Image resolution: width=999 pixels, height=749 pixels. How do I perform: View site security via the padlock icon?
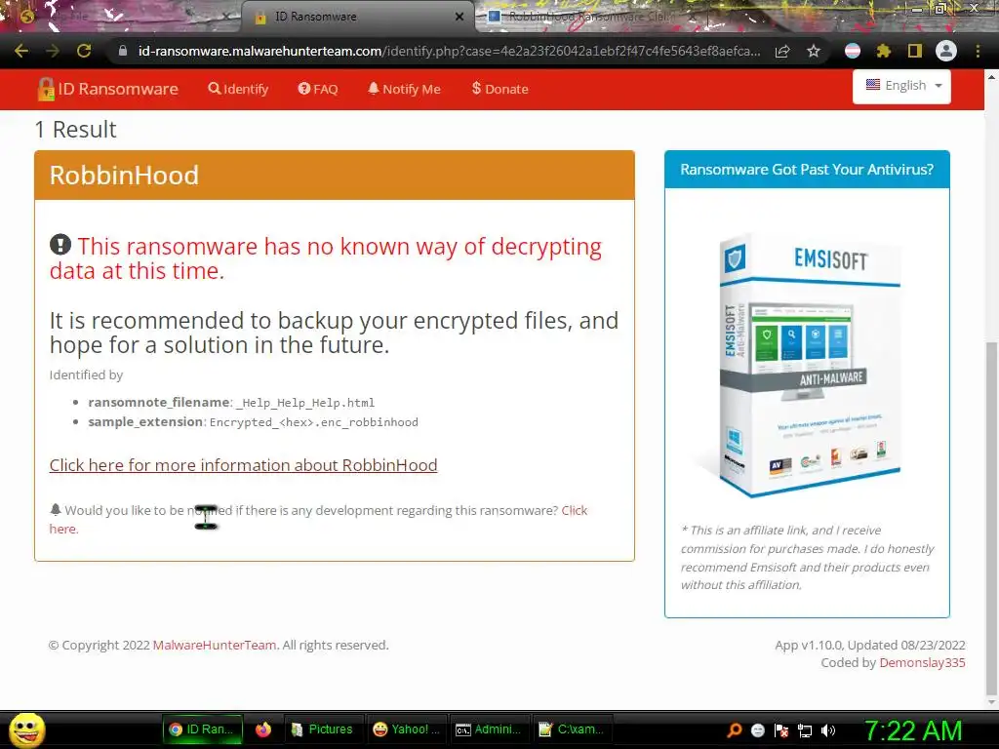click(123, 51)
